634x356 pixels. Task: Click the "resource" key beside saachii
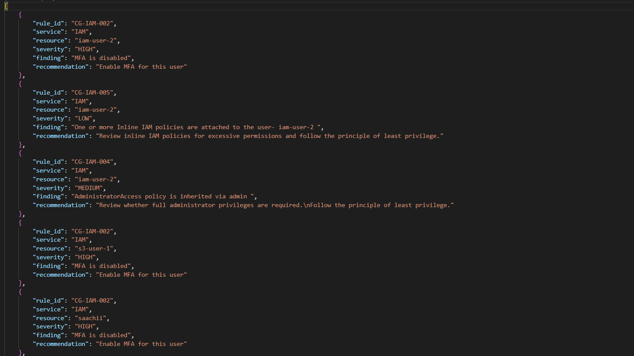tap(50, 318)
